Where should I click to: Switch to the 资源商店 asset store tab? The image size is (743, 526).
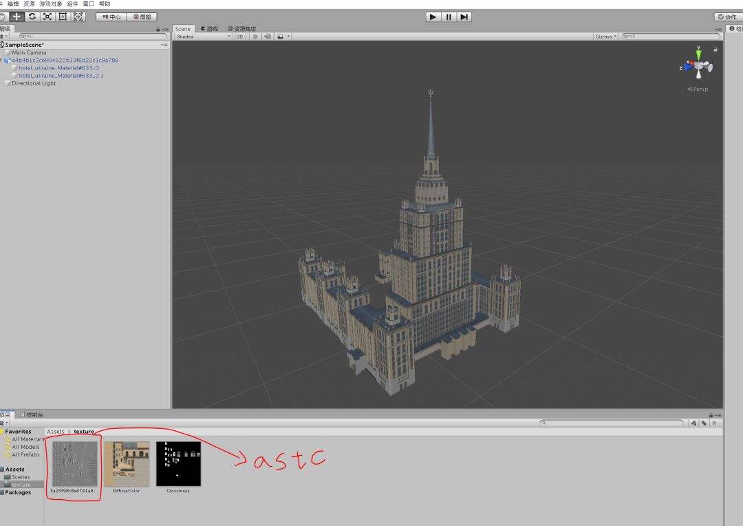coord(241,28)
